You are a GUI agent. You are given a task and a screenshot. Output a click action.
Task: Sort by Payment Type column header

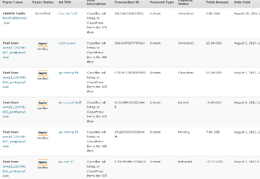coord(162,2)
